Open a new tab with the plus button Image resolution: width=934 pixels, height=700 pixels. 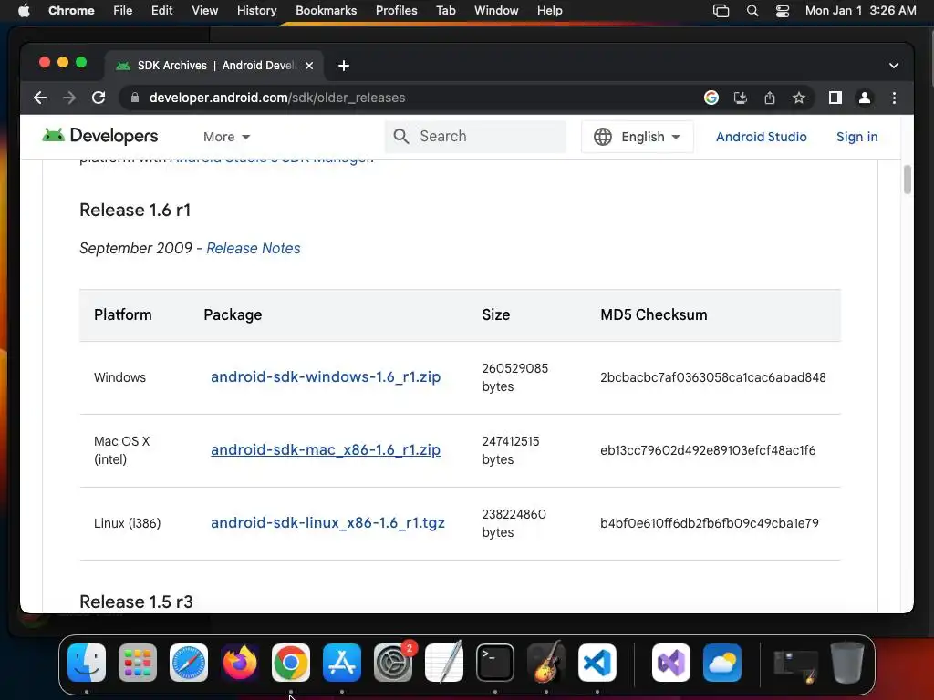point(344,66)
